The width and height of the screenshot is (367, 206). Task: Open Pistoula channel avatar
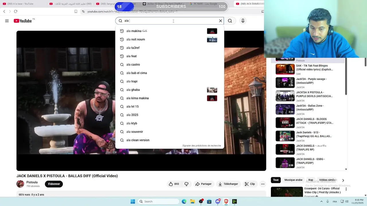pyautogui.click(x=20, y=184)
